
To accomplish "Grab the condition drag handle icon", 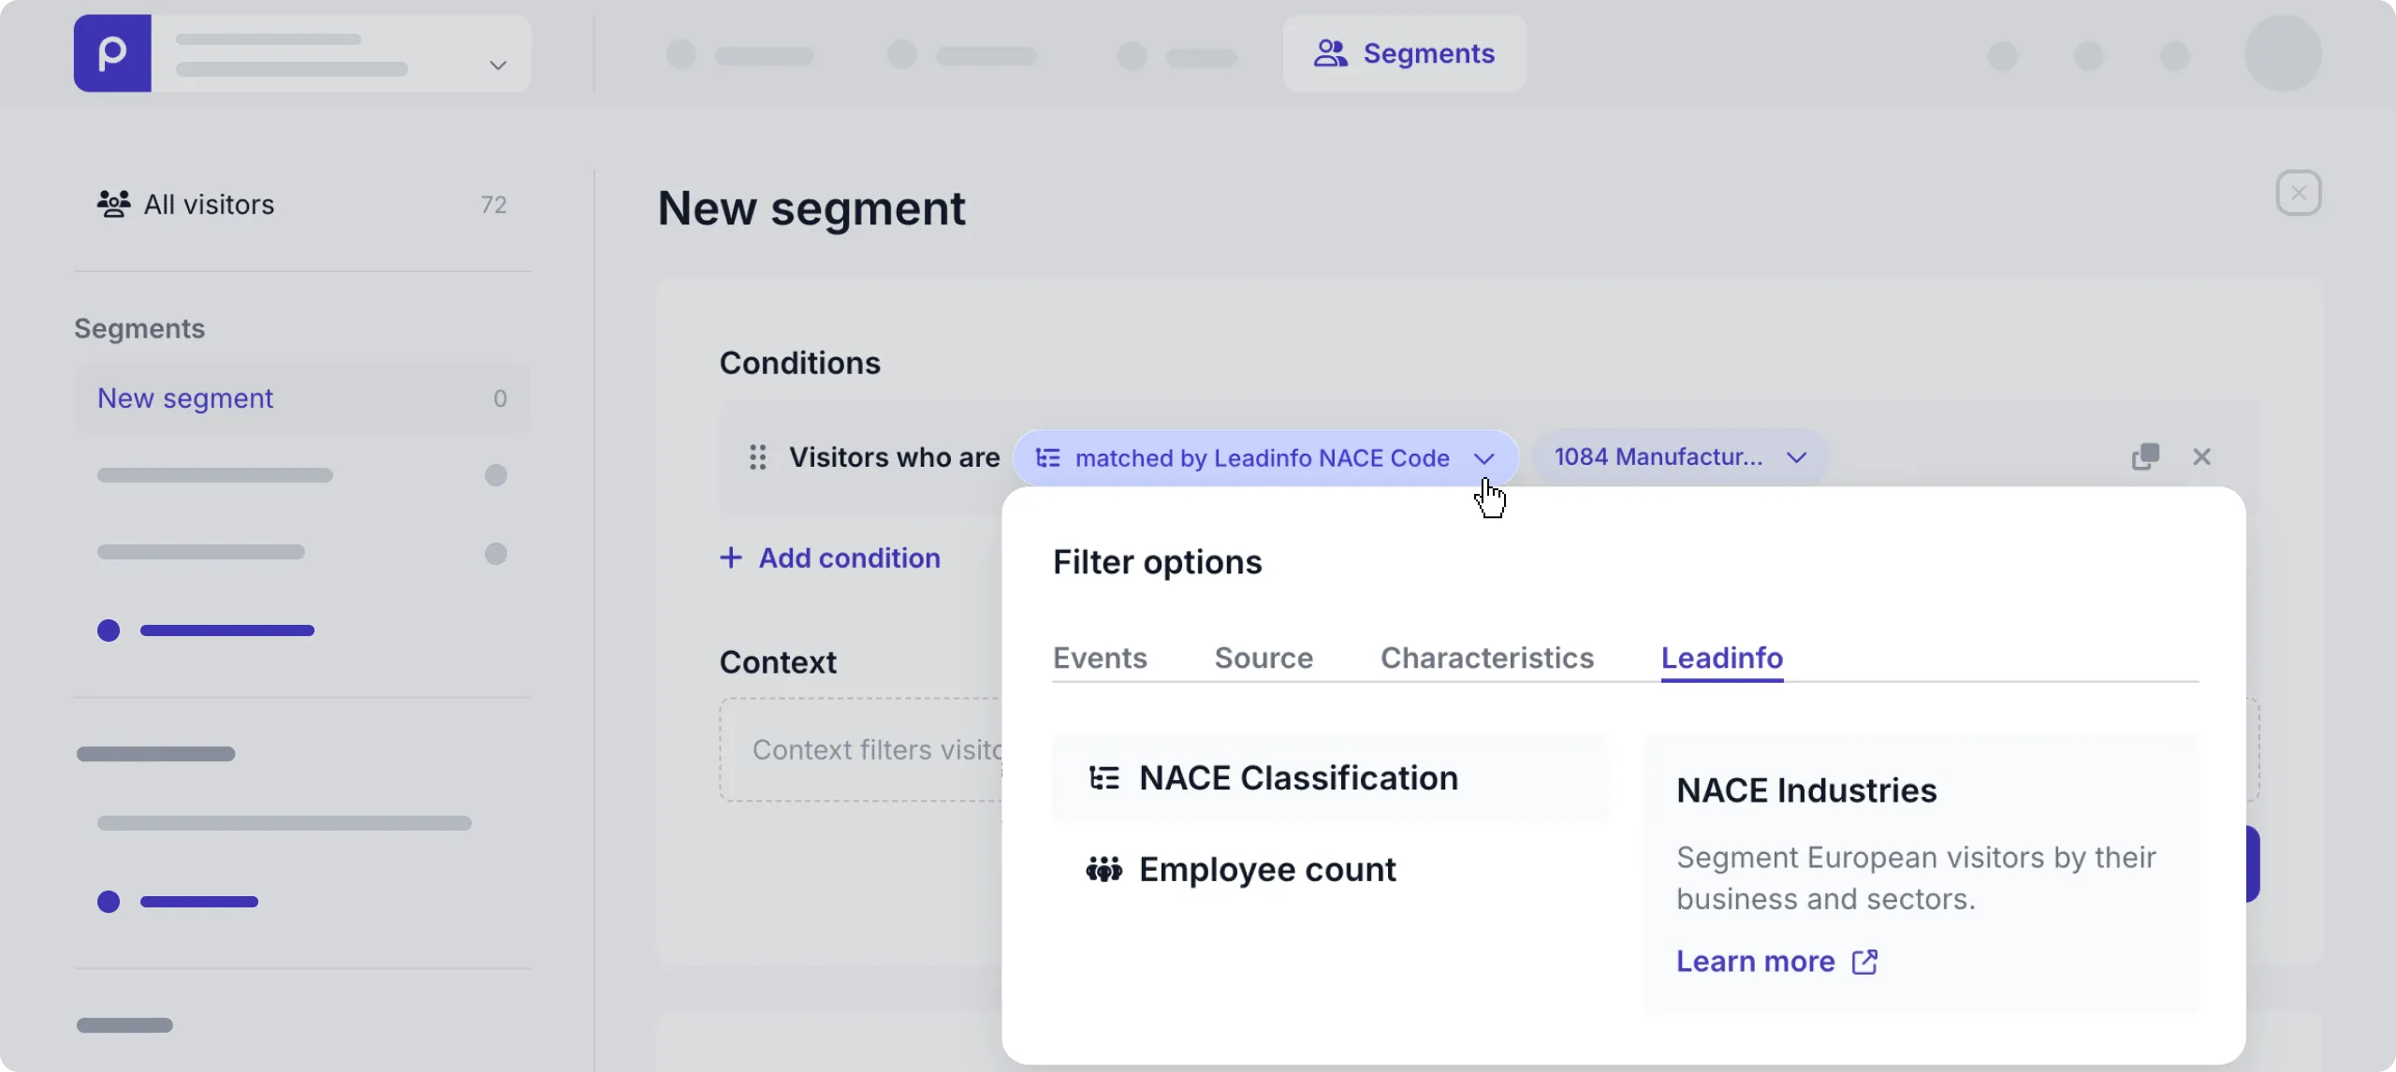I will (x=757, y=457).
